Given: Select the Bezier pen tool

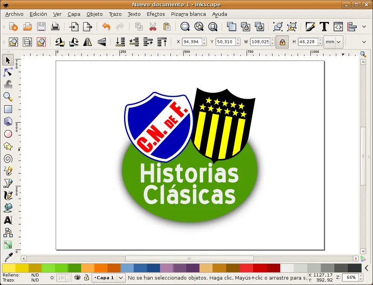Looking at the screenshot, I should click(x=8, y=183).
